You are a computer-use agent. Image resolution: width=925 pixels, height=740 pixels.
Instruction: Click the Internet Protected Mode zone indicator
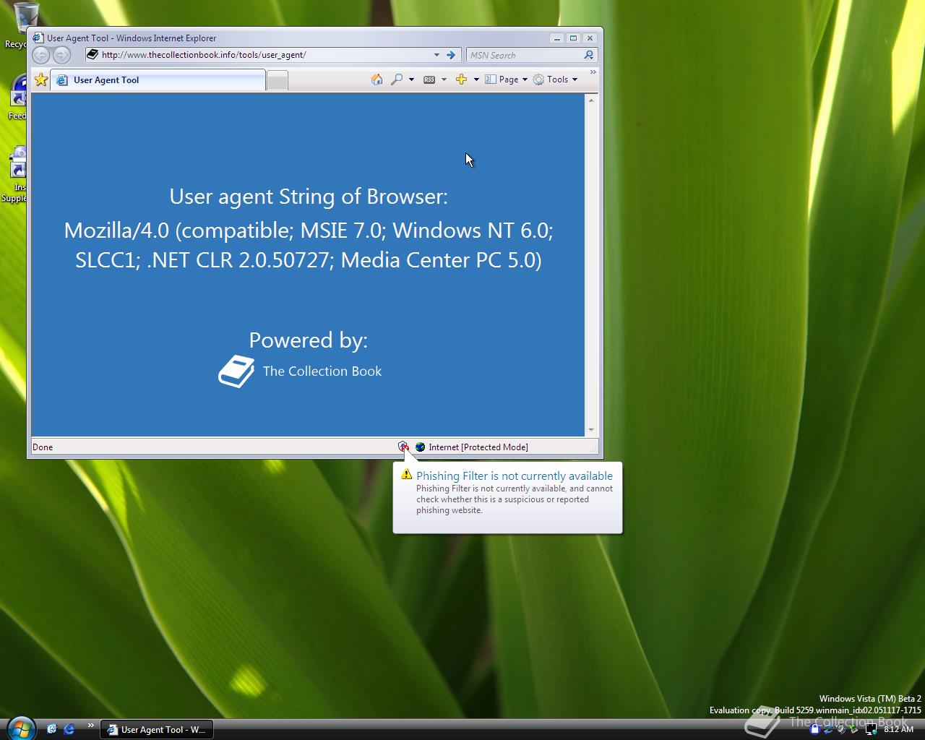pyautogui.click(x=471, y=447)
